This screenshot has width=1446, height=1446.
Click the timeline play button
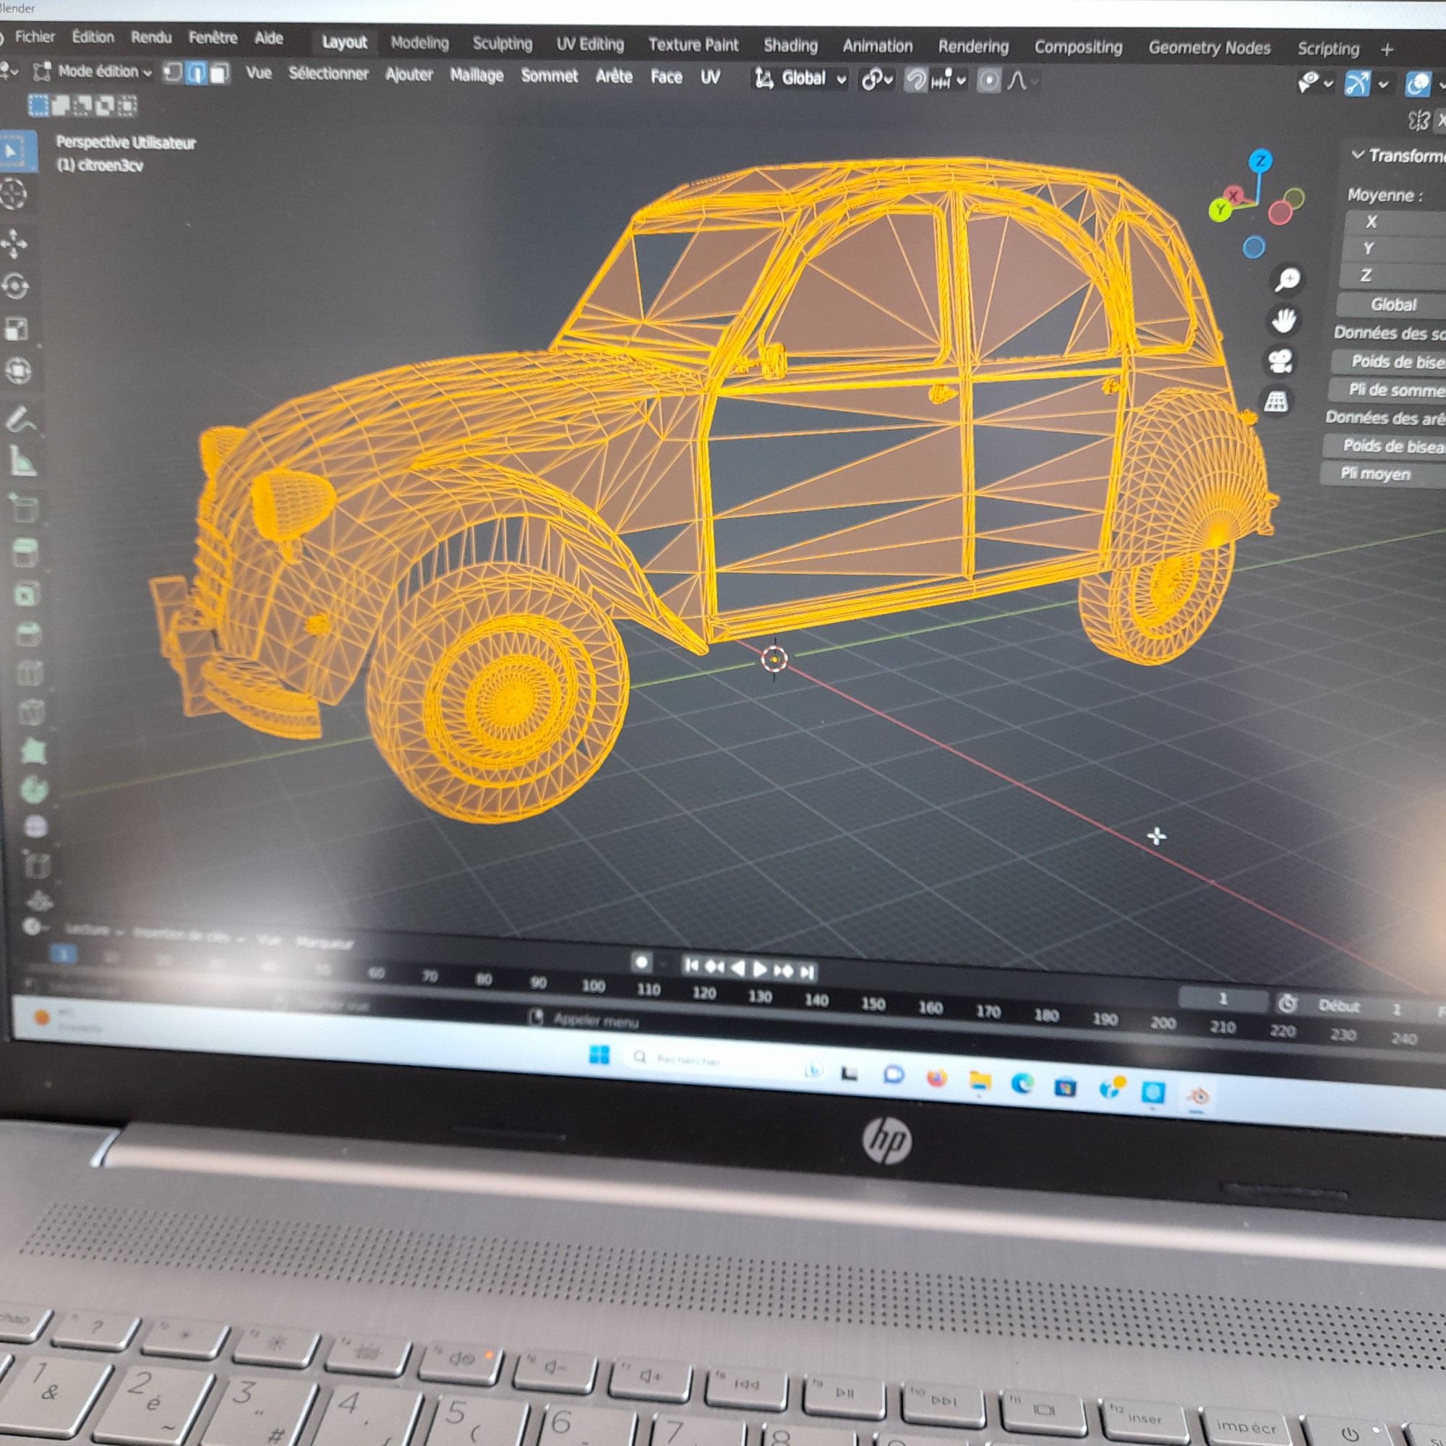760,970
